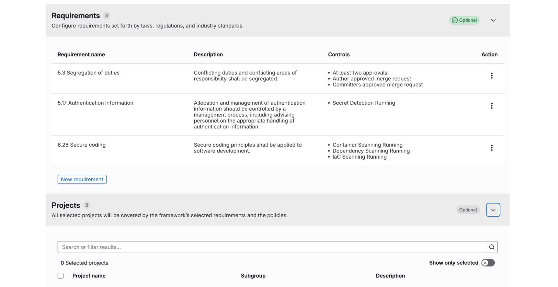Click the green Optional check badge in Requirements
Viewport: 558px width, 287px height.
point(464,20)
